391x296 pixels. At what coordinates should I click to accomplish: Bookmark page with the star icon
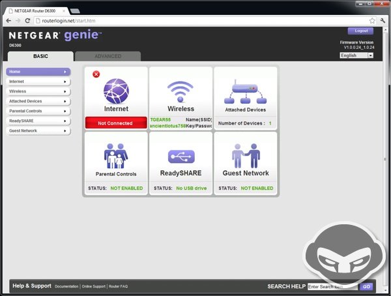372,21
